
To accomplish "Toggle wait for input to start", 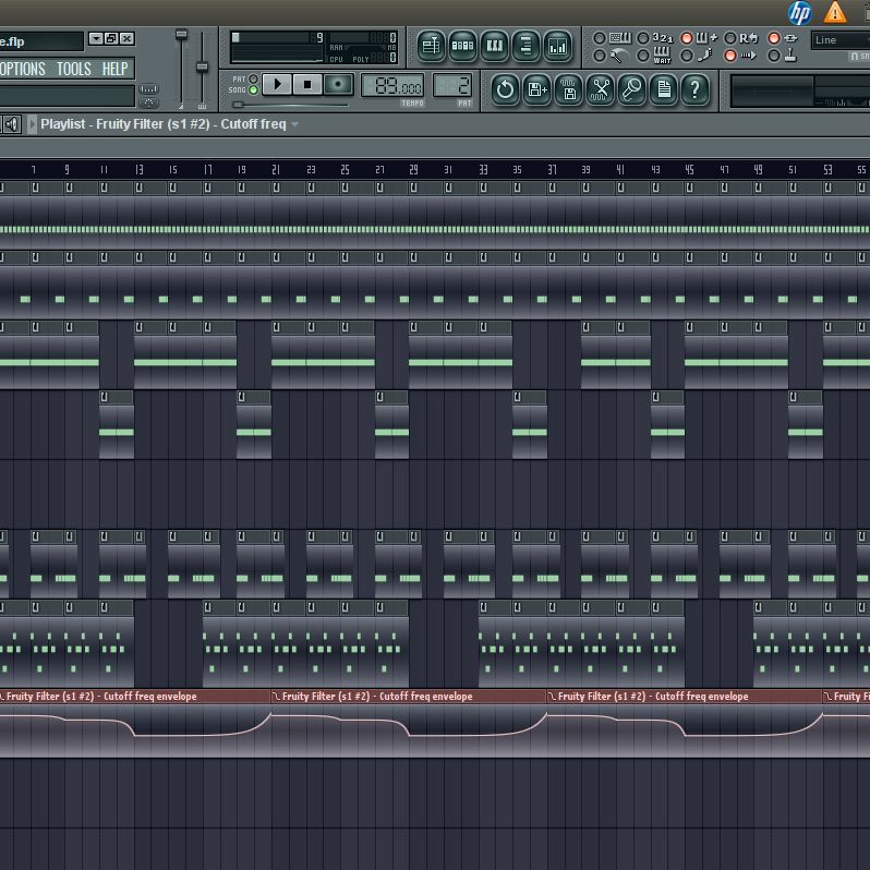I will pyautogui.click(x=643, y=56).
